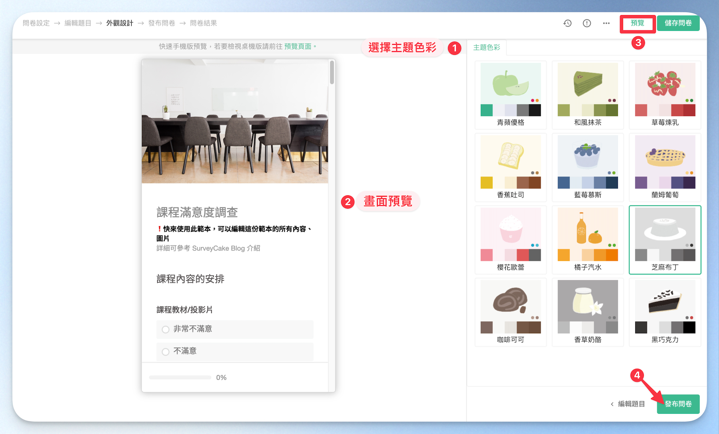719x434 pixels.
Task: Click the green 發布問卷 button
Action: pyautogui.click(x=678, y=404)
